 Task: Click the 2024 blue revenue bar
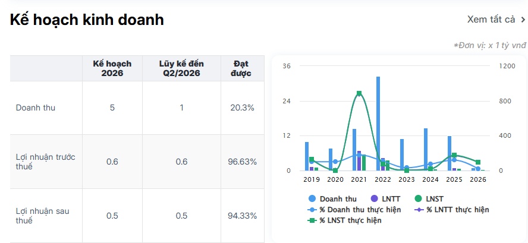(x=426, y=150)
